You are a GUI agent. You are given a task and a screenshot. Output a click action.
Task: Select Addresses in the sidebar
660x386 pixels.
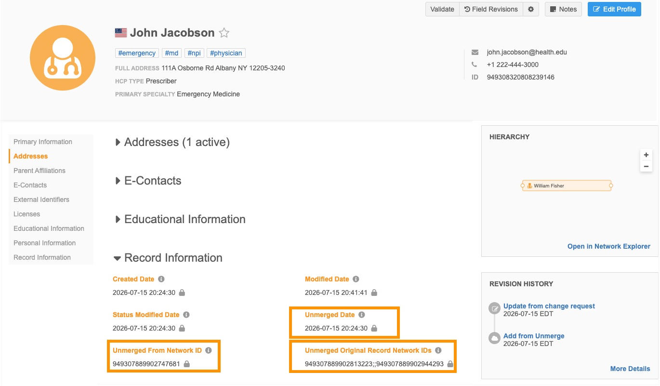(x=31, y=156)
